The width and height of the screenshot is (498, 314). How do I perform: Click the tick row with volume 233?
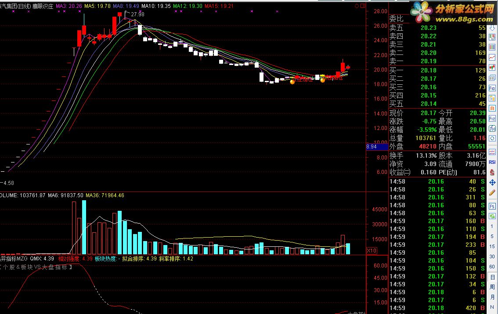point(437,245)
